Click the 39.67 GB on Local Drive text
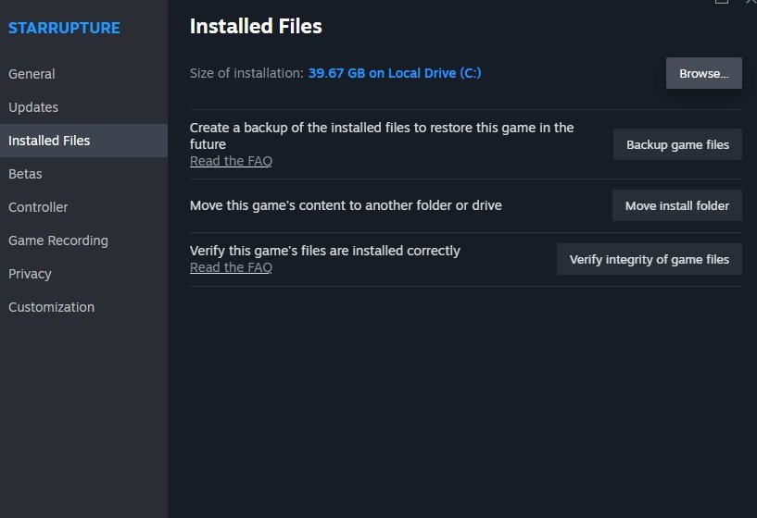 tap(395, 73)
